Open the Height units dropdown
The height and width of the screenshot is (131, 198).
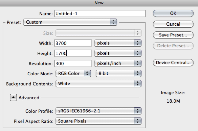point(118,53)
